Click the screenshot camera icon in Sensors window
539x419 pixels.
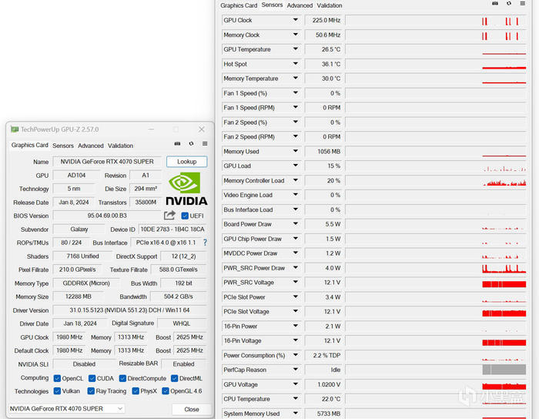[x=495, y=3]
